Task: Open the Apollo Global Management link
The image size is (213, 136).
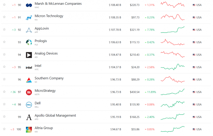Action: [55, 116]
